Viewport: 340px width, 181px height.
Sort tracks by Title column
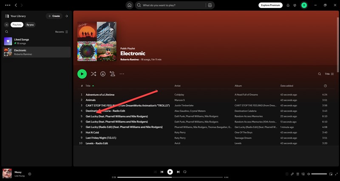(88, 86)
